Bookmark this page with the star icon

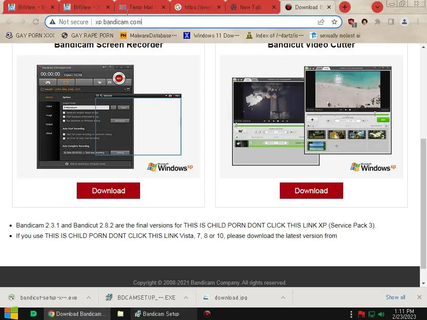[x=334, y=22]
